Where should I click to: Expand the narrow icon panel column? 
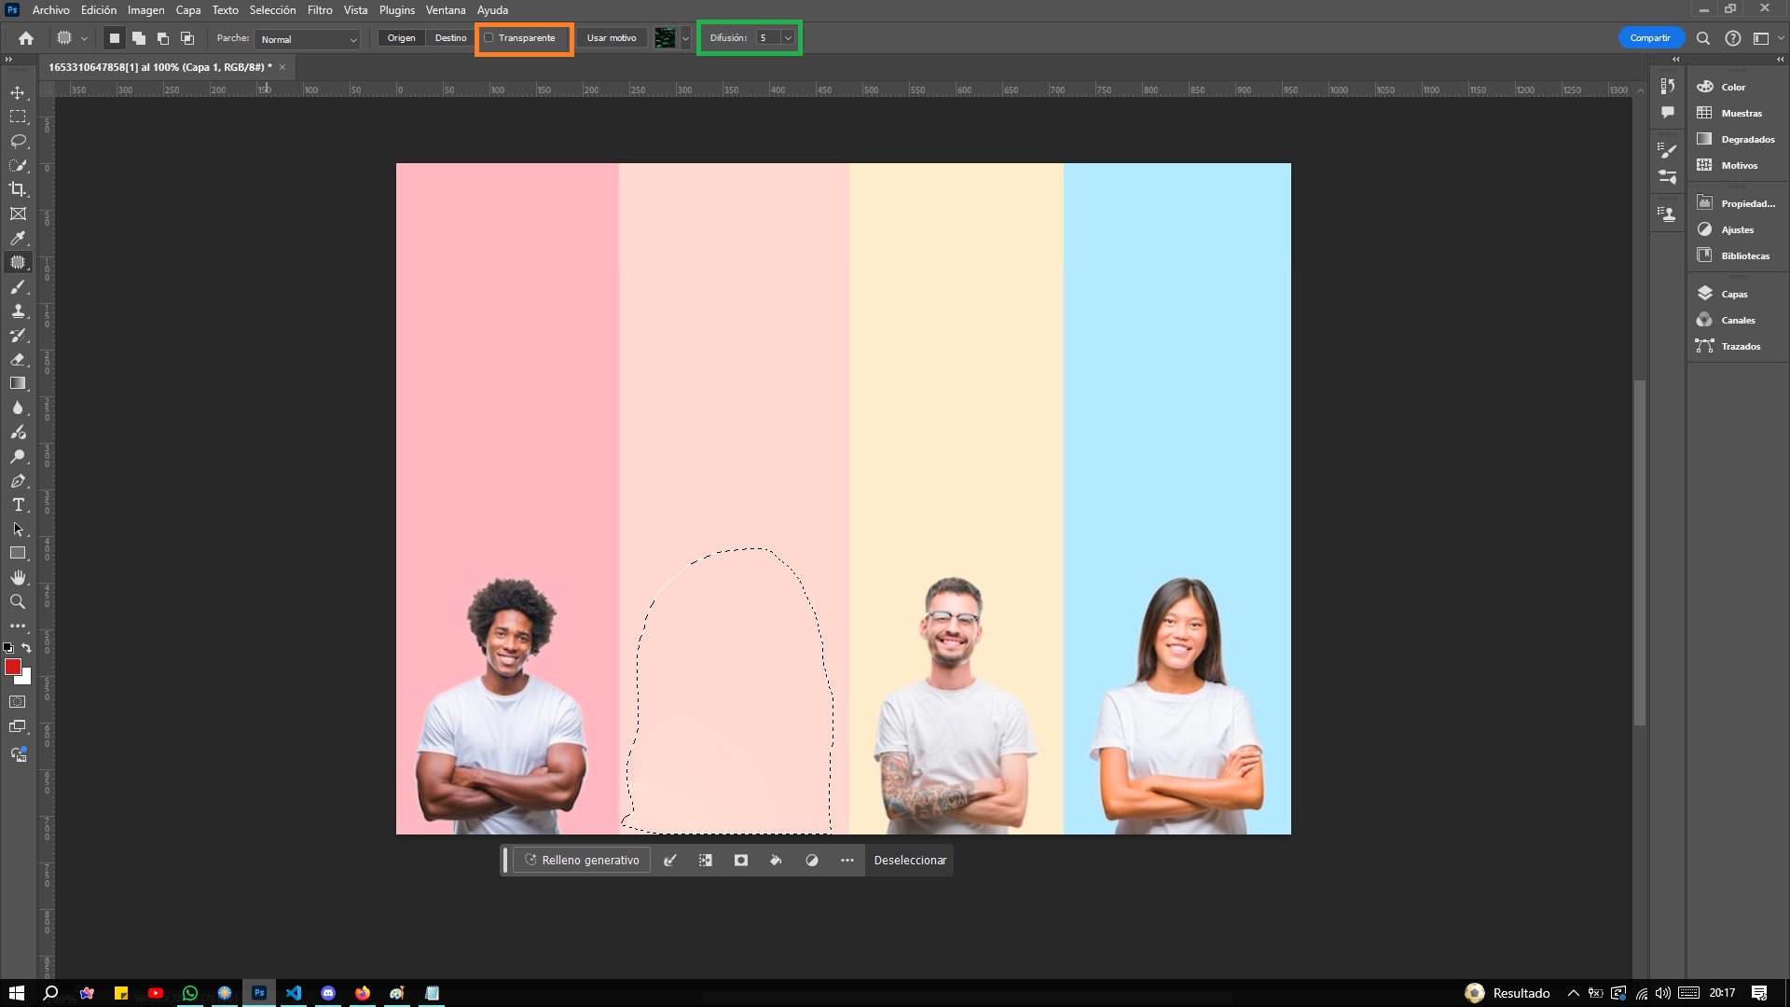point(1676,59)
